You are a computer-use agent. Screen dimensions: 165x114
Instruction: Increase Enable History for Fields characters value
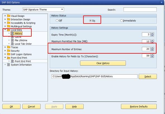tap(152, 55)
